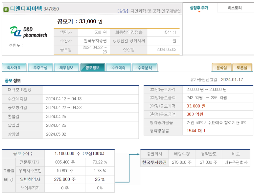254x193 pixels.
Task: Open the 수요예측 tab
Action: tap(118, 67)
